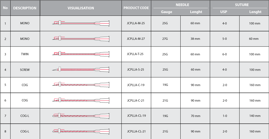Screen dimensions: 269x139
Task: Select the TWIN needle illustration
Action: [81, 54]
